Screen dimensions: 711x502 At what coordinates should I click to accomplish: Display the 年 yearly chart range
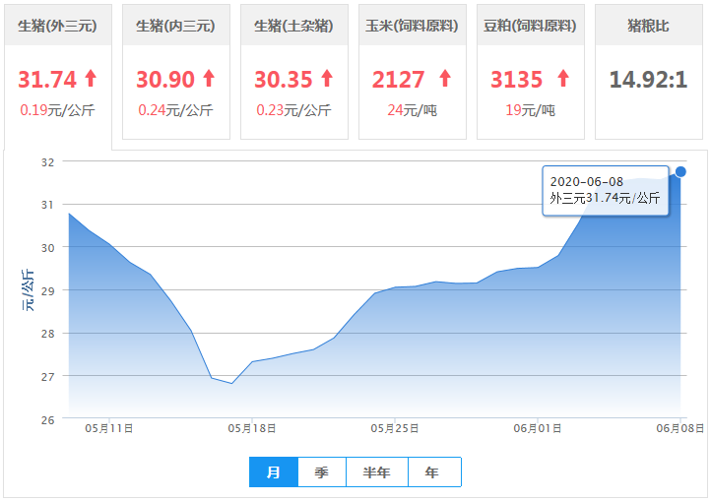click(x=433, y=472)
